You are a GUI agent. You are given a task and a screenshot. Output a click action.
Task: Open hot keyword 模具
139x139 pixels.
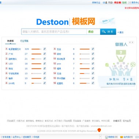(x=59, y=69)
